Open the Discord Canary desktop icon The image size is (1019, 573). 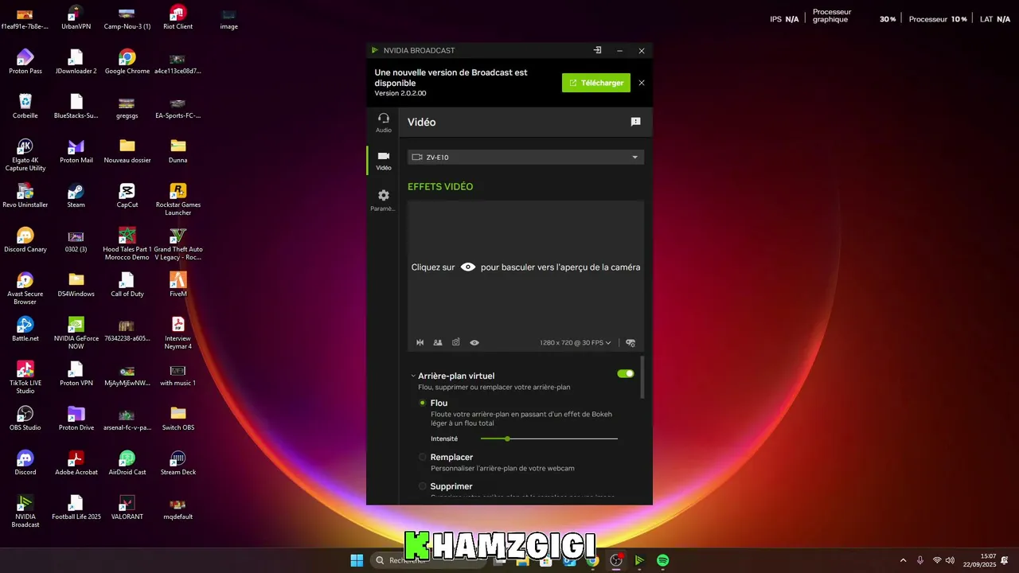point(25,240)
